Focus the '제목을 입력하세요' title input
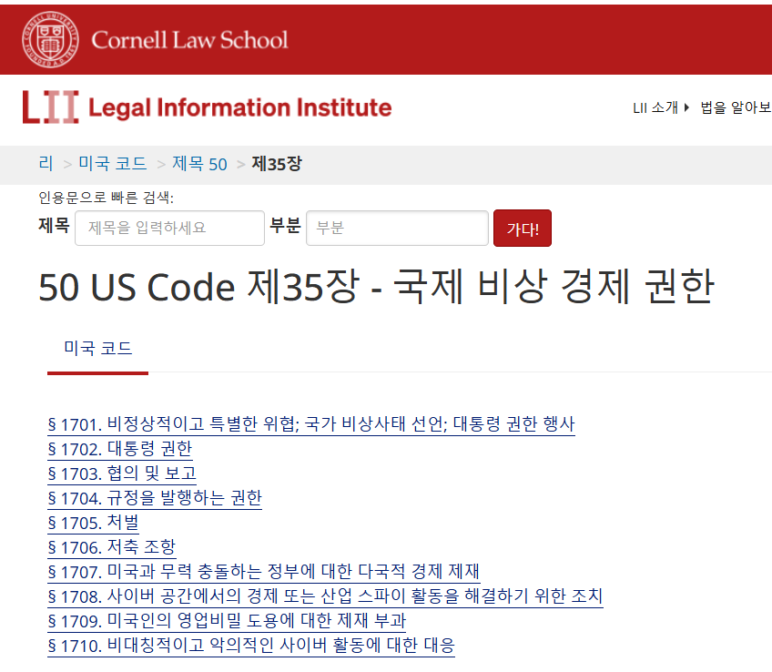Screen dimensions: 772x672 point(169,228)
